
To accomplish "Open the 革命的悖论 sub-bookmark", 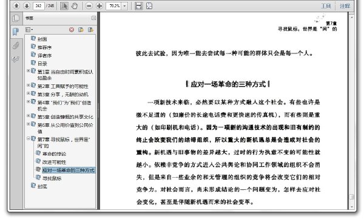I will pos(54,154).
